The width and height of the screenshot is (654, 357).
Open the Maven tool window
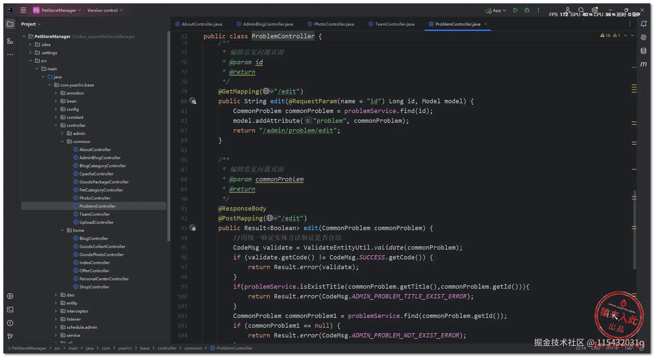(644, 64)
